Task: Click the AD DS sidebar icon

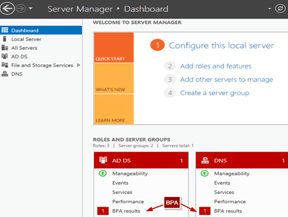Action: pyautogui.click(x=5, y=56)
